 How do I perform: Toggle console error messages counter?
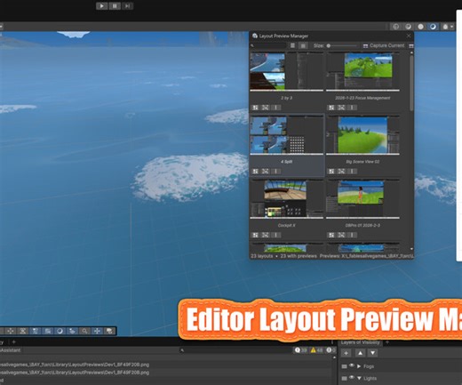pyautogui.click(x=331, y=350)
